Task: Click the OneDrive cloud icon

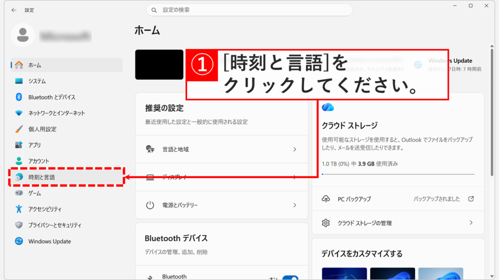Action: pos(328,107)
